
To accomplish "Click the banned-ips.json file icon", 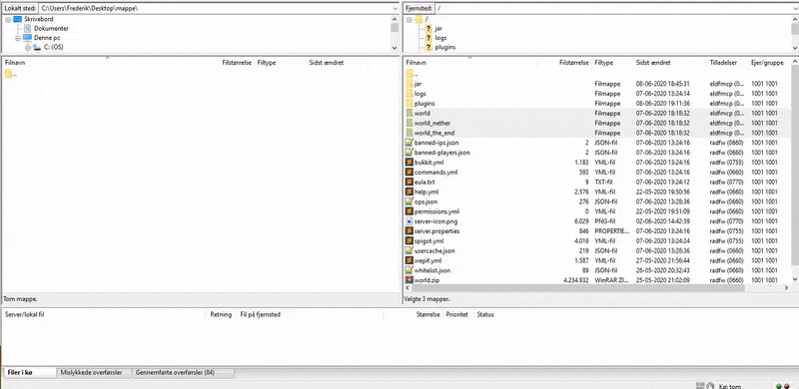I will pos(408,143).
